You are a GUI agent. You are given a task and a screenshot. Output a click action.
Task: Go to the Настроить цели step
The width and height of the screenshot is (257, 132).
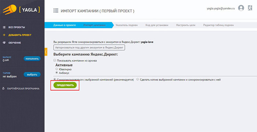(x=186, y=25)
